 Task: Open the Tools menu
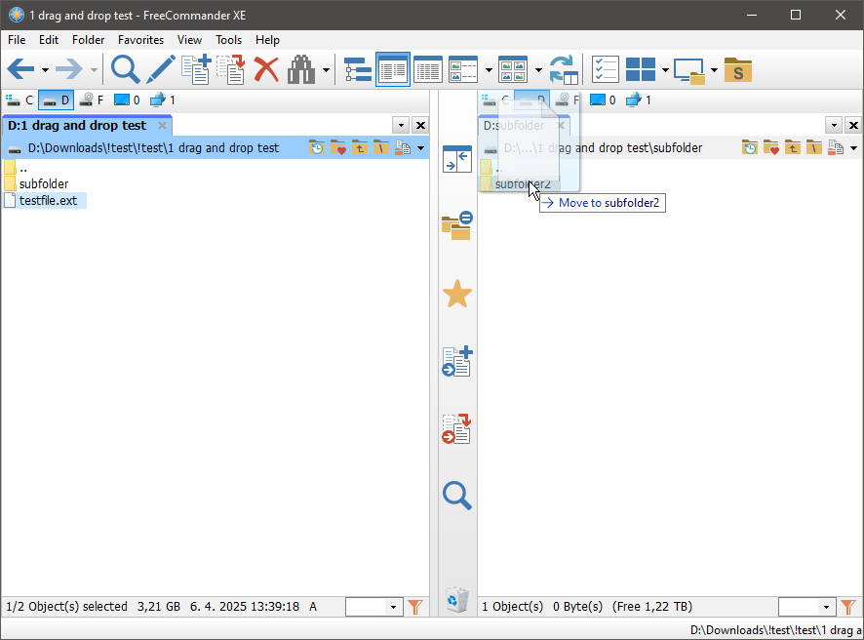coord(228,40)
